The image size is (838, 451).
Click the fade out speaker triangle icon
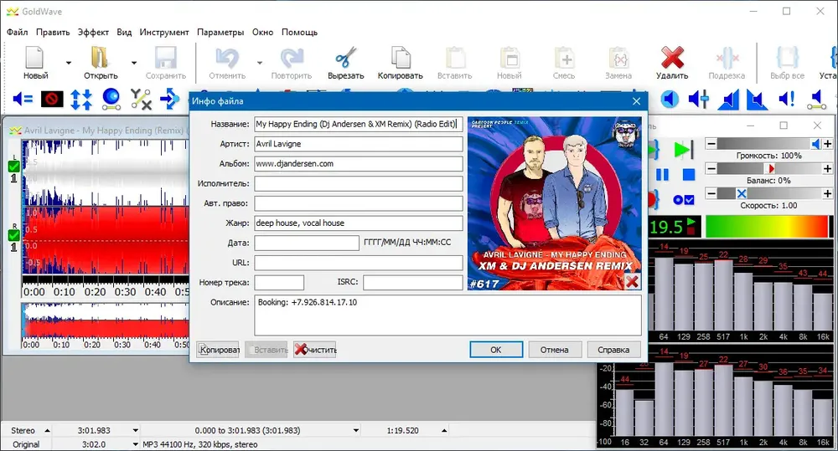coord(757,100)
